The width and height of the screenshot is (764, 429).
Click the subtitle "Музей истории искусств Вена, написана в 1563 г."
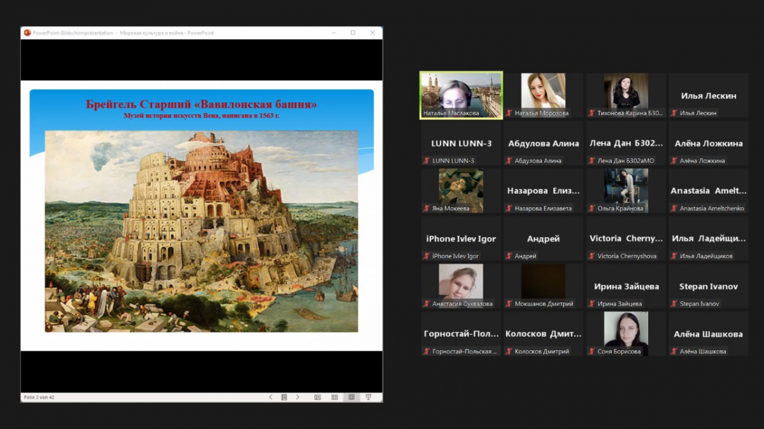[x=201, y=116]
